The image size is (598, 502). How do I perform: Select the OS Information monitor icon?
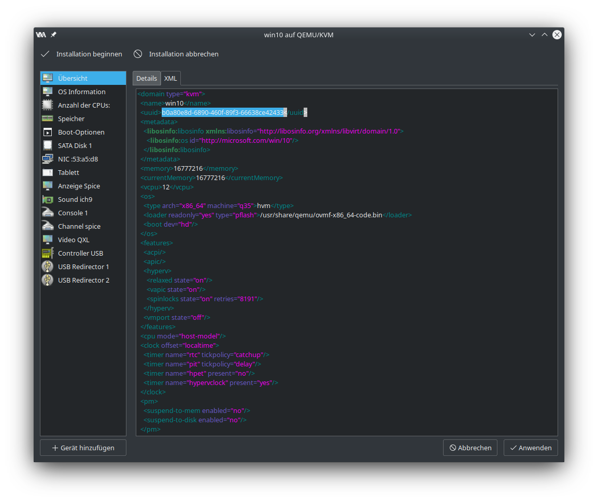48,92
